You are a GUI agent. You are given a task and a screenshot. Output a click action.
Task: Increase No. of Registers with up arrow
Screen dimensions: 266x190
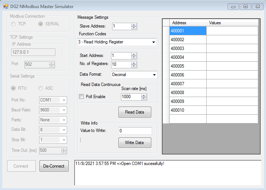tap(134, 63)
